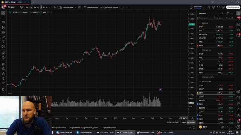Select the BCOUSD row in watchlist
Screen dimensions: 241x135
tap(216, 108)
